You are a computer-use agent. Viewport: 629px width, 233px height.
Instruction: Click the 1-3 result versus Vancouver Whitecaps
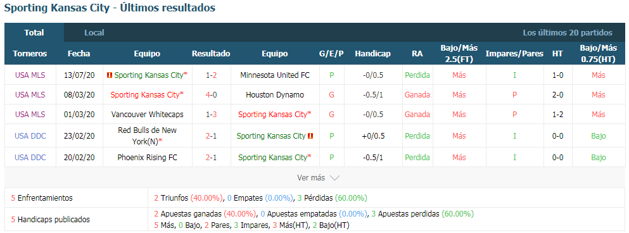coord(211,115)
